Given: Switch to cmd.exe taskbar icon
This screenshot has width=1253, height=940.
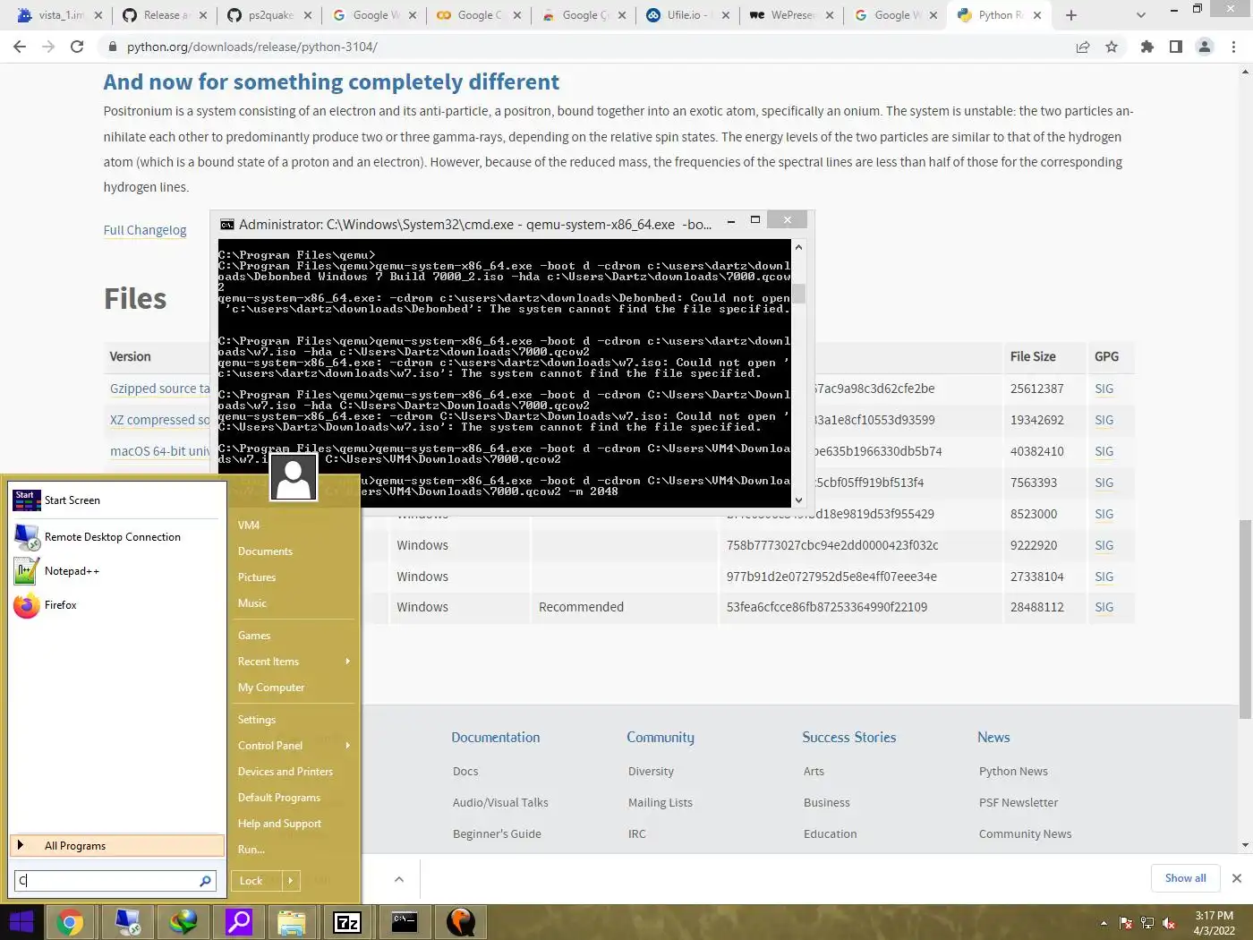Looking at the screenshot, I should [405, 921].
